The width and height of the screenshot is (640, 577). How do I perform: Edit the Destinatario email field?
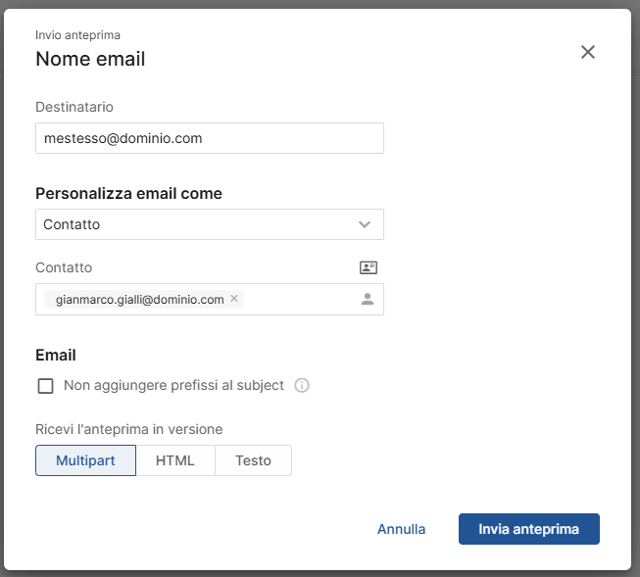coord(209,138)
